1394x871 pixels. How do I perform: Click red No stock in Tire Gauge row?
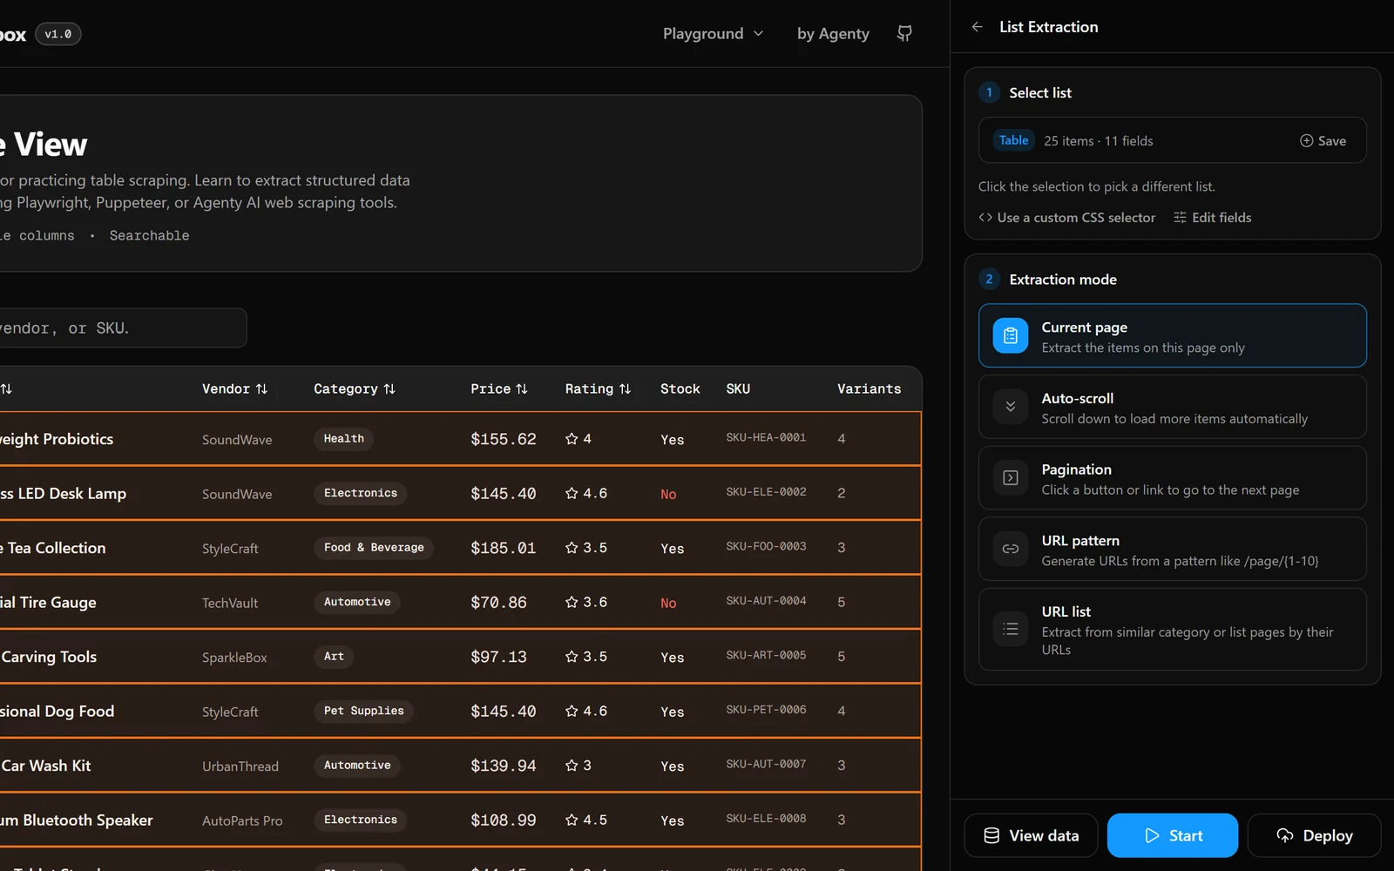(x=668, y=603)
